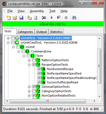Image resolution: width=106 pixels, height=114 pixels.
Task: Expand the GeneralOptionTests node
Action: pyautogui.click(x=29, y=87)
